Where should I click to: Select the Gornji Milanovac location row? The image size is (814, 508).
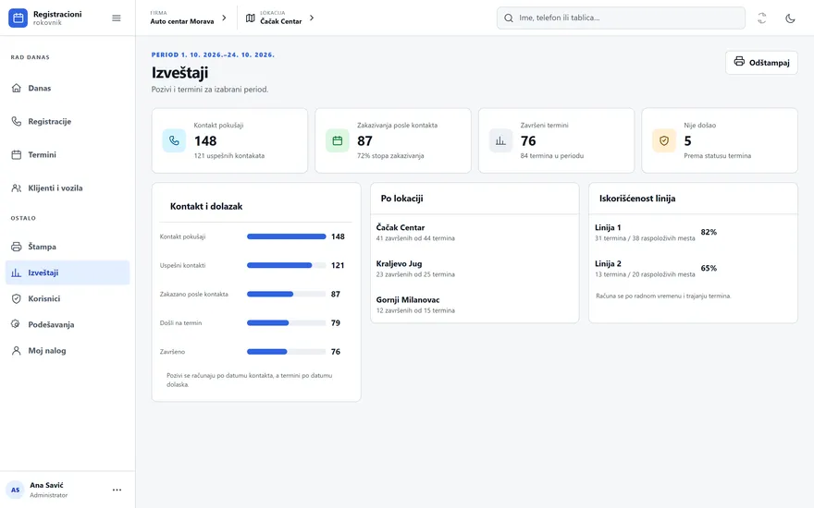tap(475, 305)
